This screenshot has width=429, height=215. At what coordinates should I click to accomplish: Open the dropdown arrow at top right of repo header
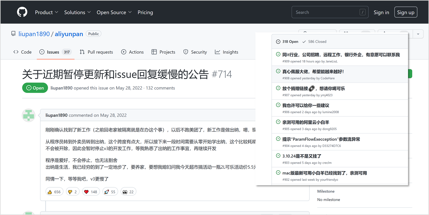click(418, 34)
